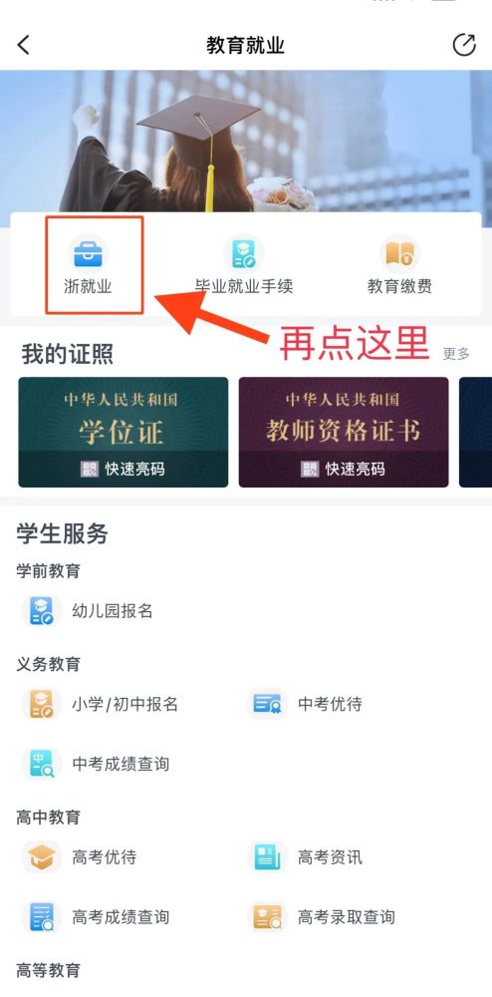Tap 快速亮码 on the 学位证 card
The height and width of the screenshot is (997, 492).
coord(123,470)
